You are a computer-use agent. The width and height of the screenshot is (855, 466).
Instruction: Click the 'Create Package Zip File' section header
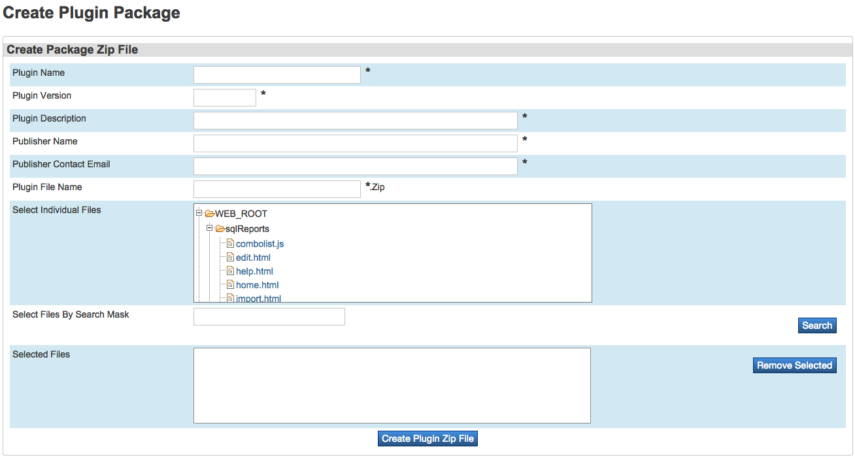pyautogui.click(x=72, y=50)
